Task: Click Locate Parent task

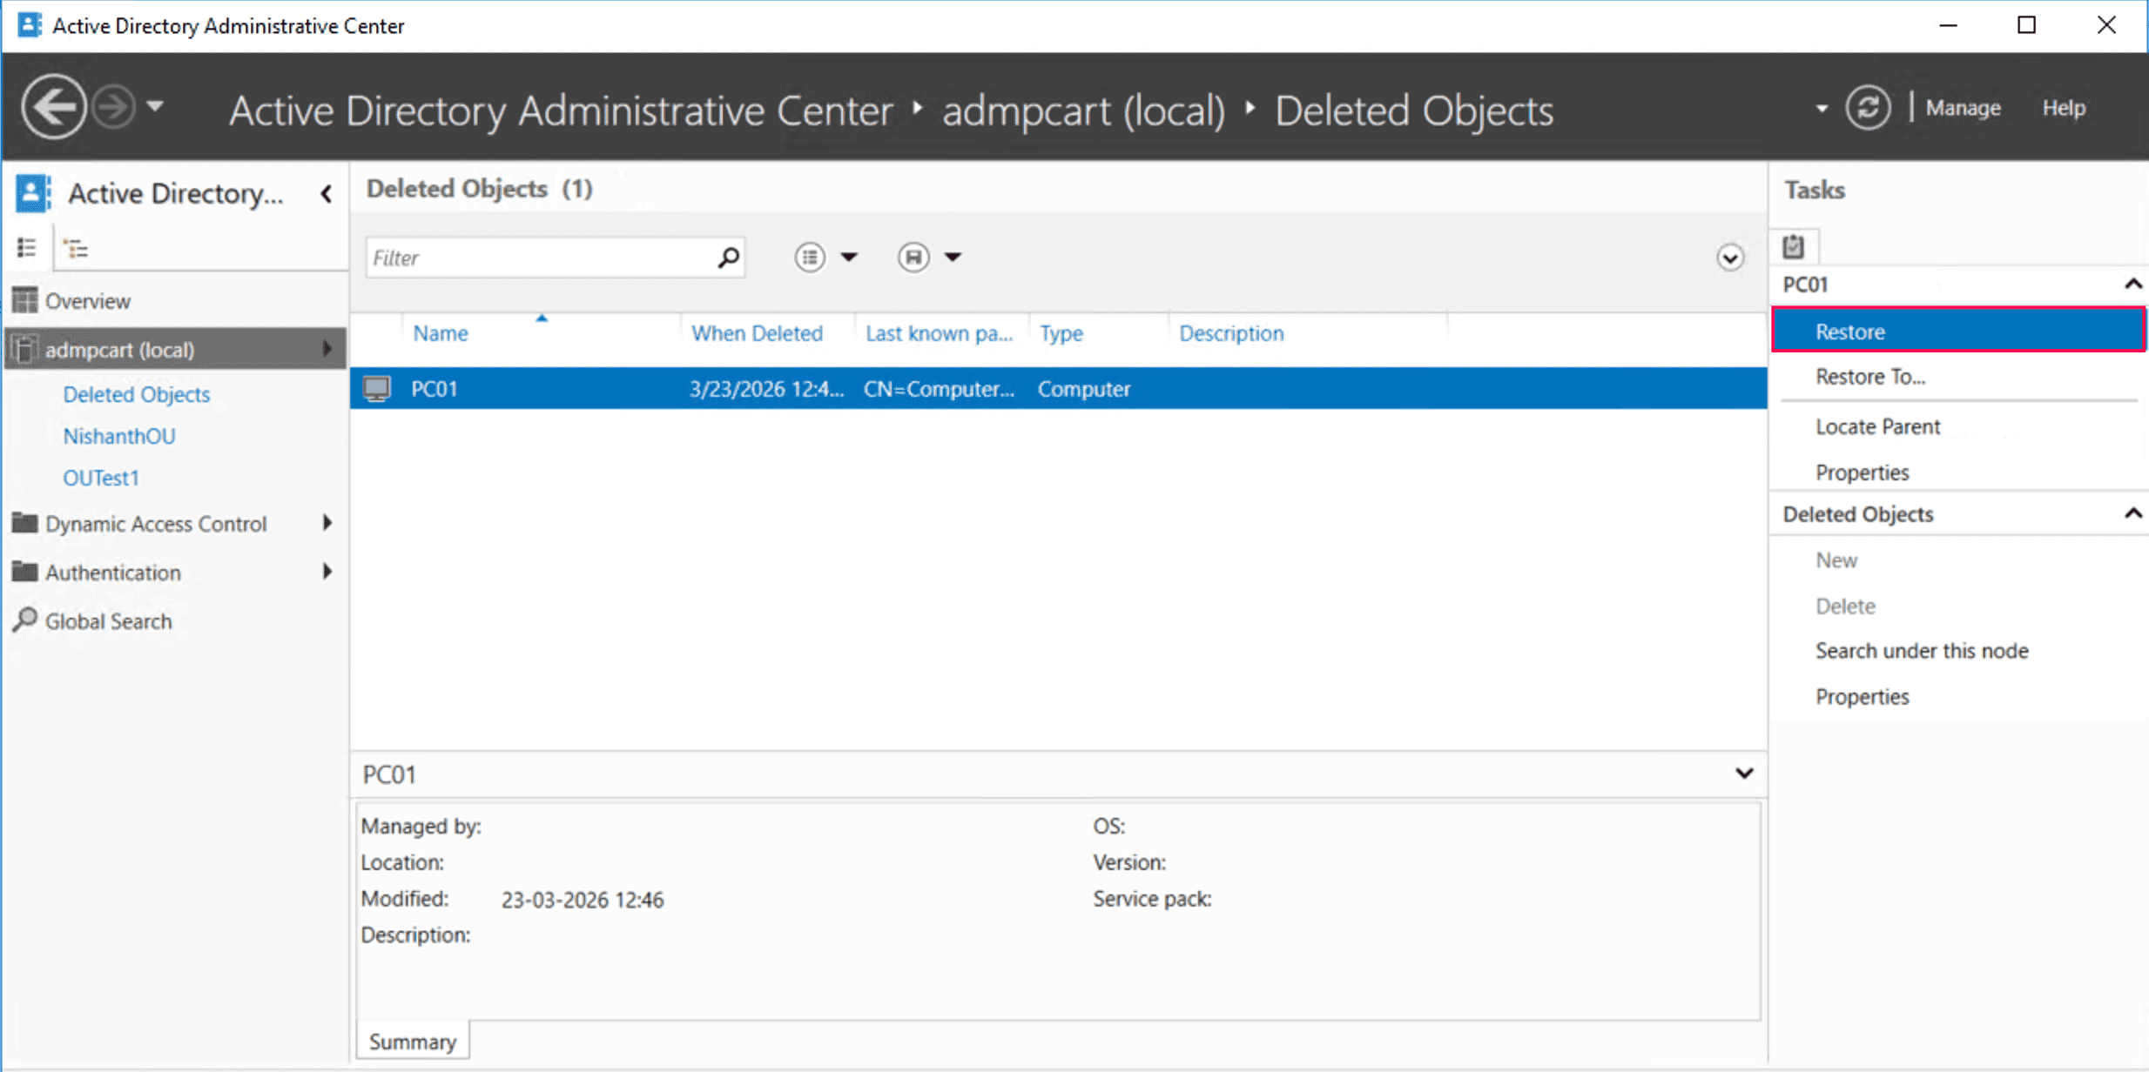Action: (x=1877, y=426)
